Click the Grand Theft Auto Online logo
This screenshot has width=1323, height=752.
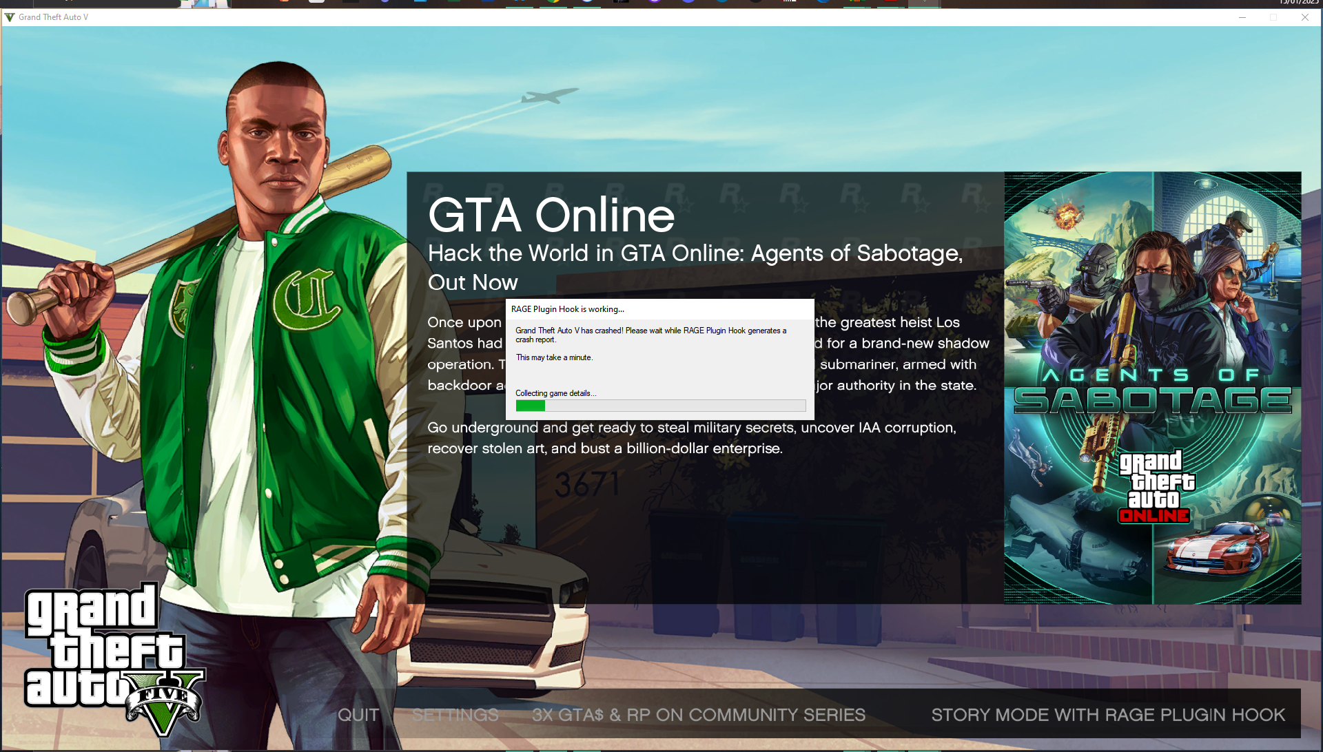coord(1156,486)
